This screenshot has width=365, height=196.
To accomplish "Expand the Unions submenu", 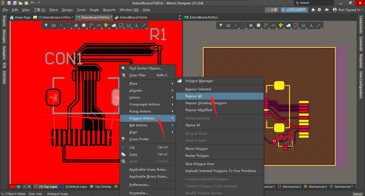I will point(148,97).
